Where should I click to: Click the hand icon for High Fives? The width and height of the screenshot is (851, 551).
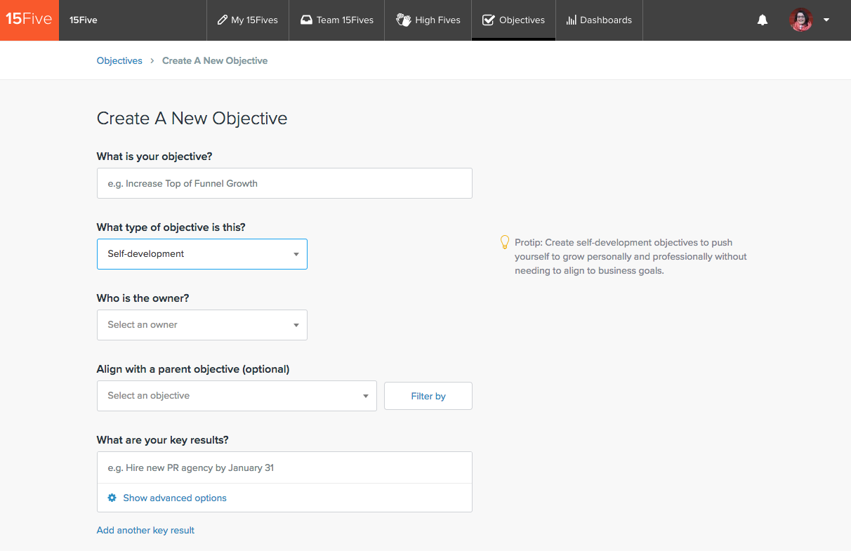(403, 20)
